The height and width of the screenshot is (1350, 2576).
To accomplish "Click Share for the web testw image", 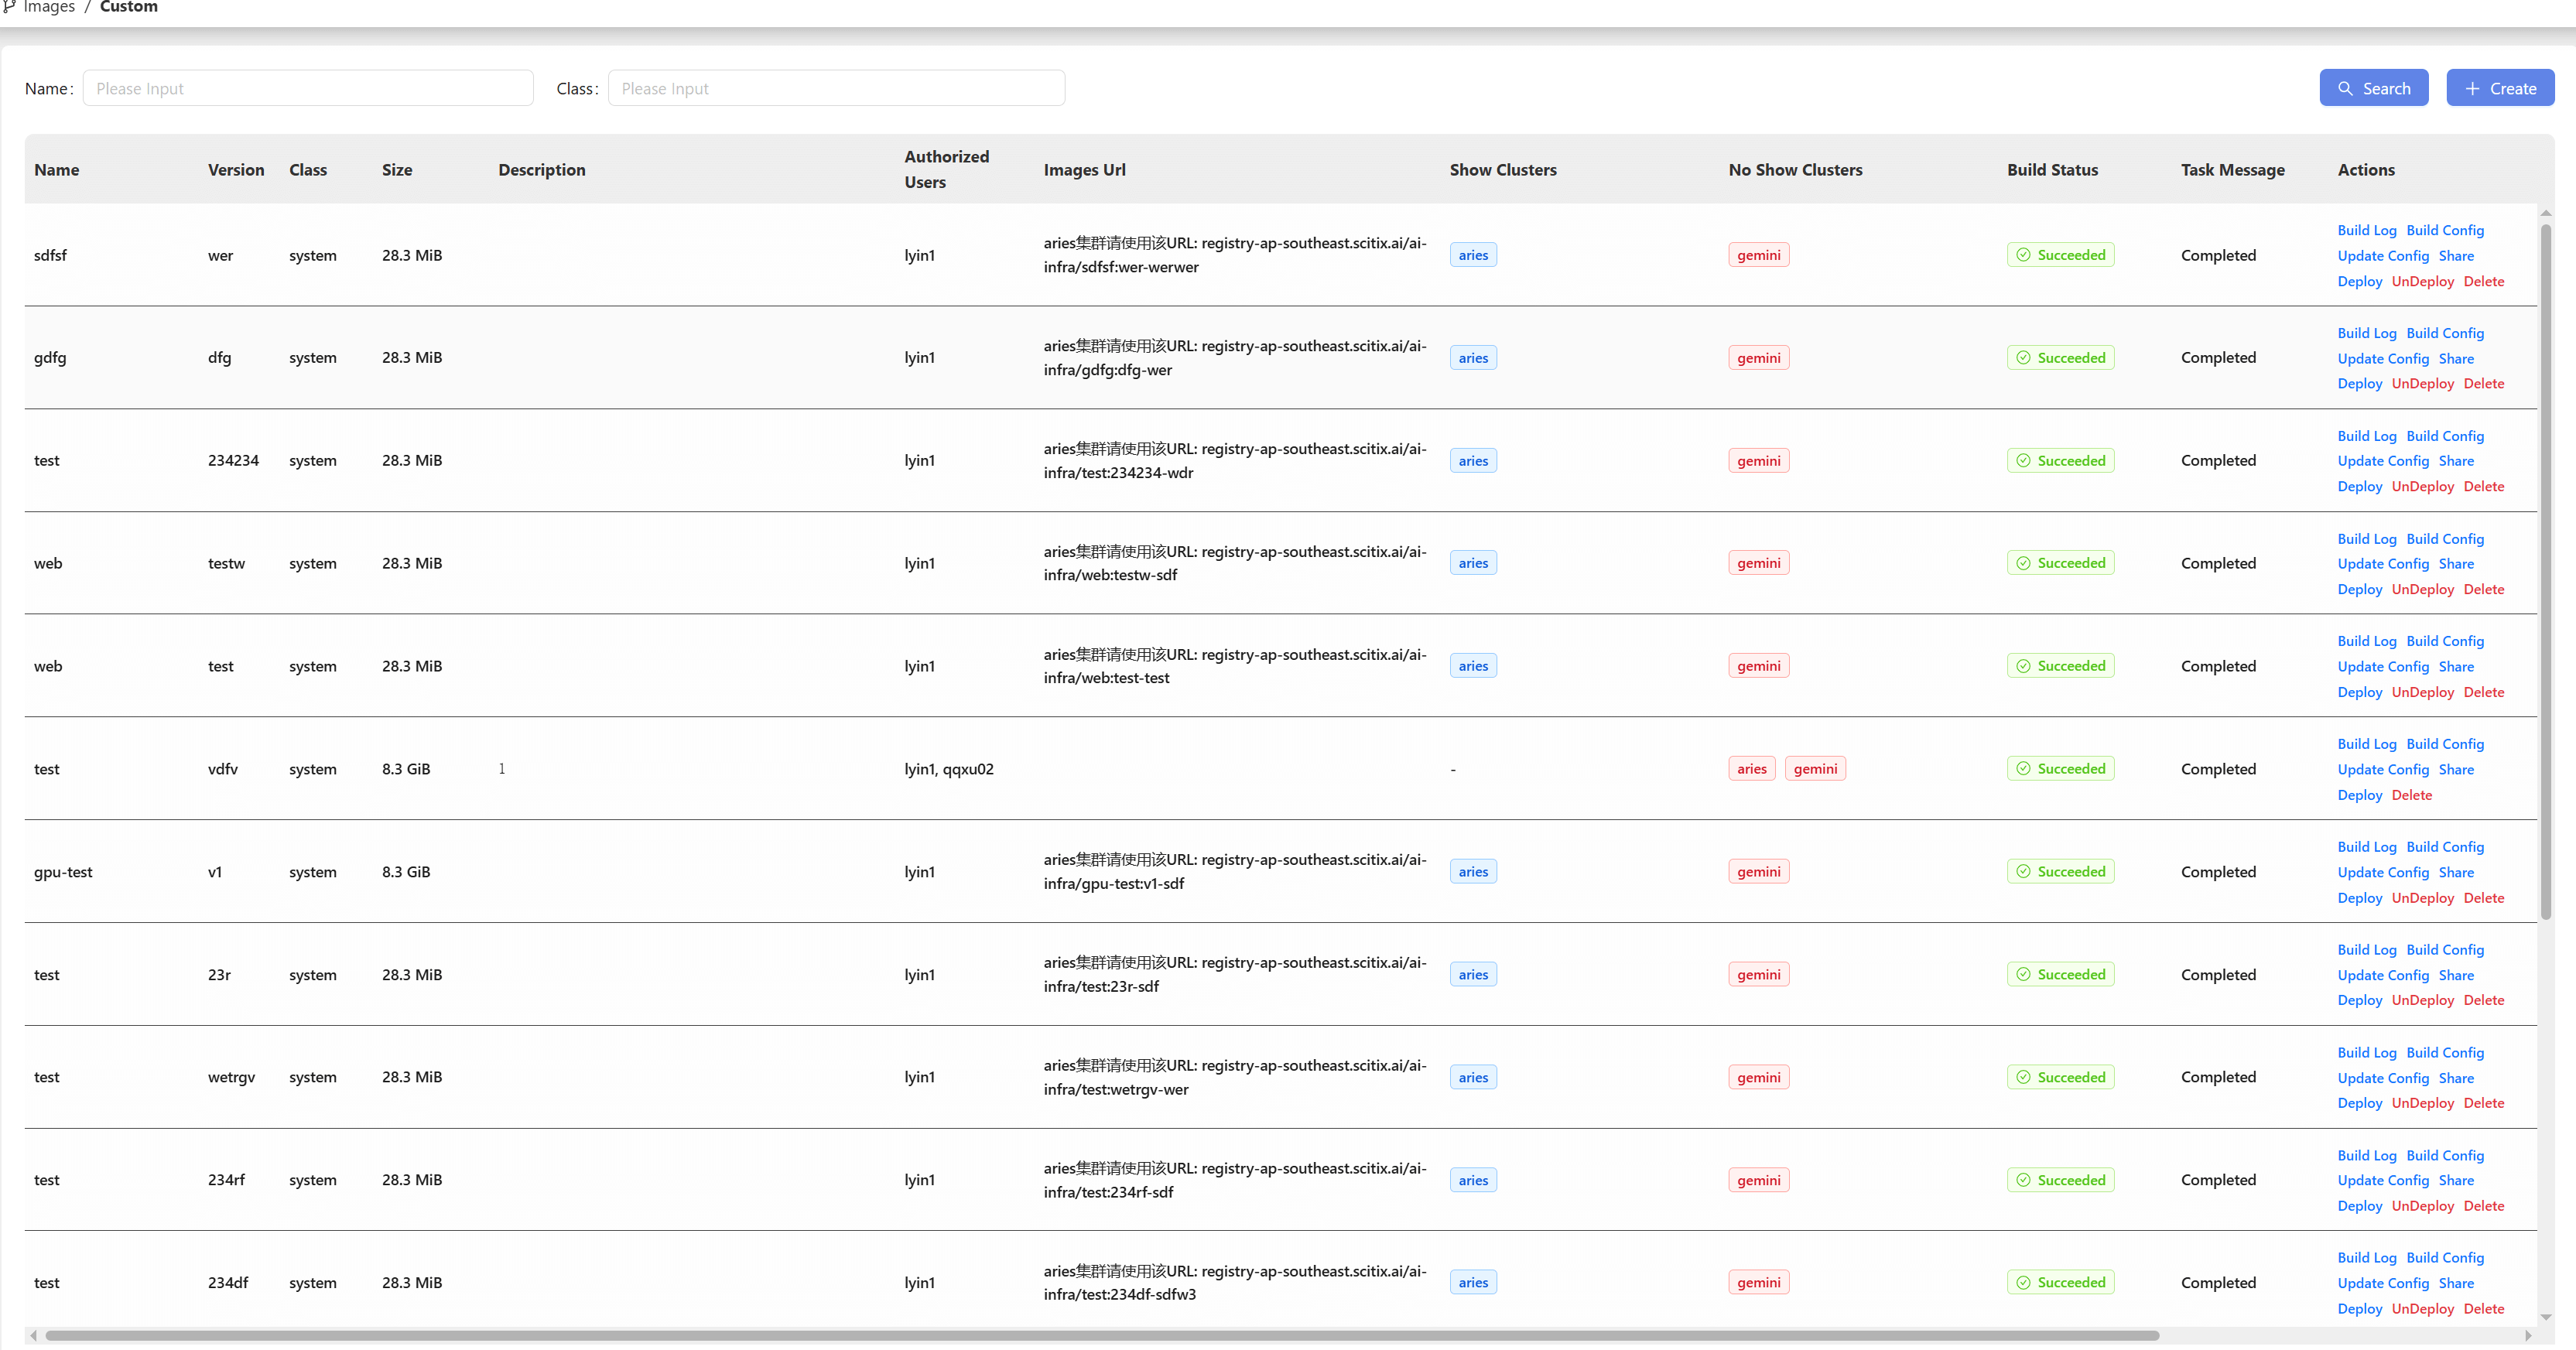I will click(2456, 564).
